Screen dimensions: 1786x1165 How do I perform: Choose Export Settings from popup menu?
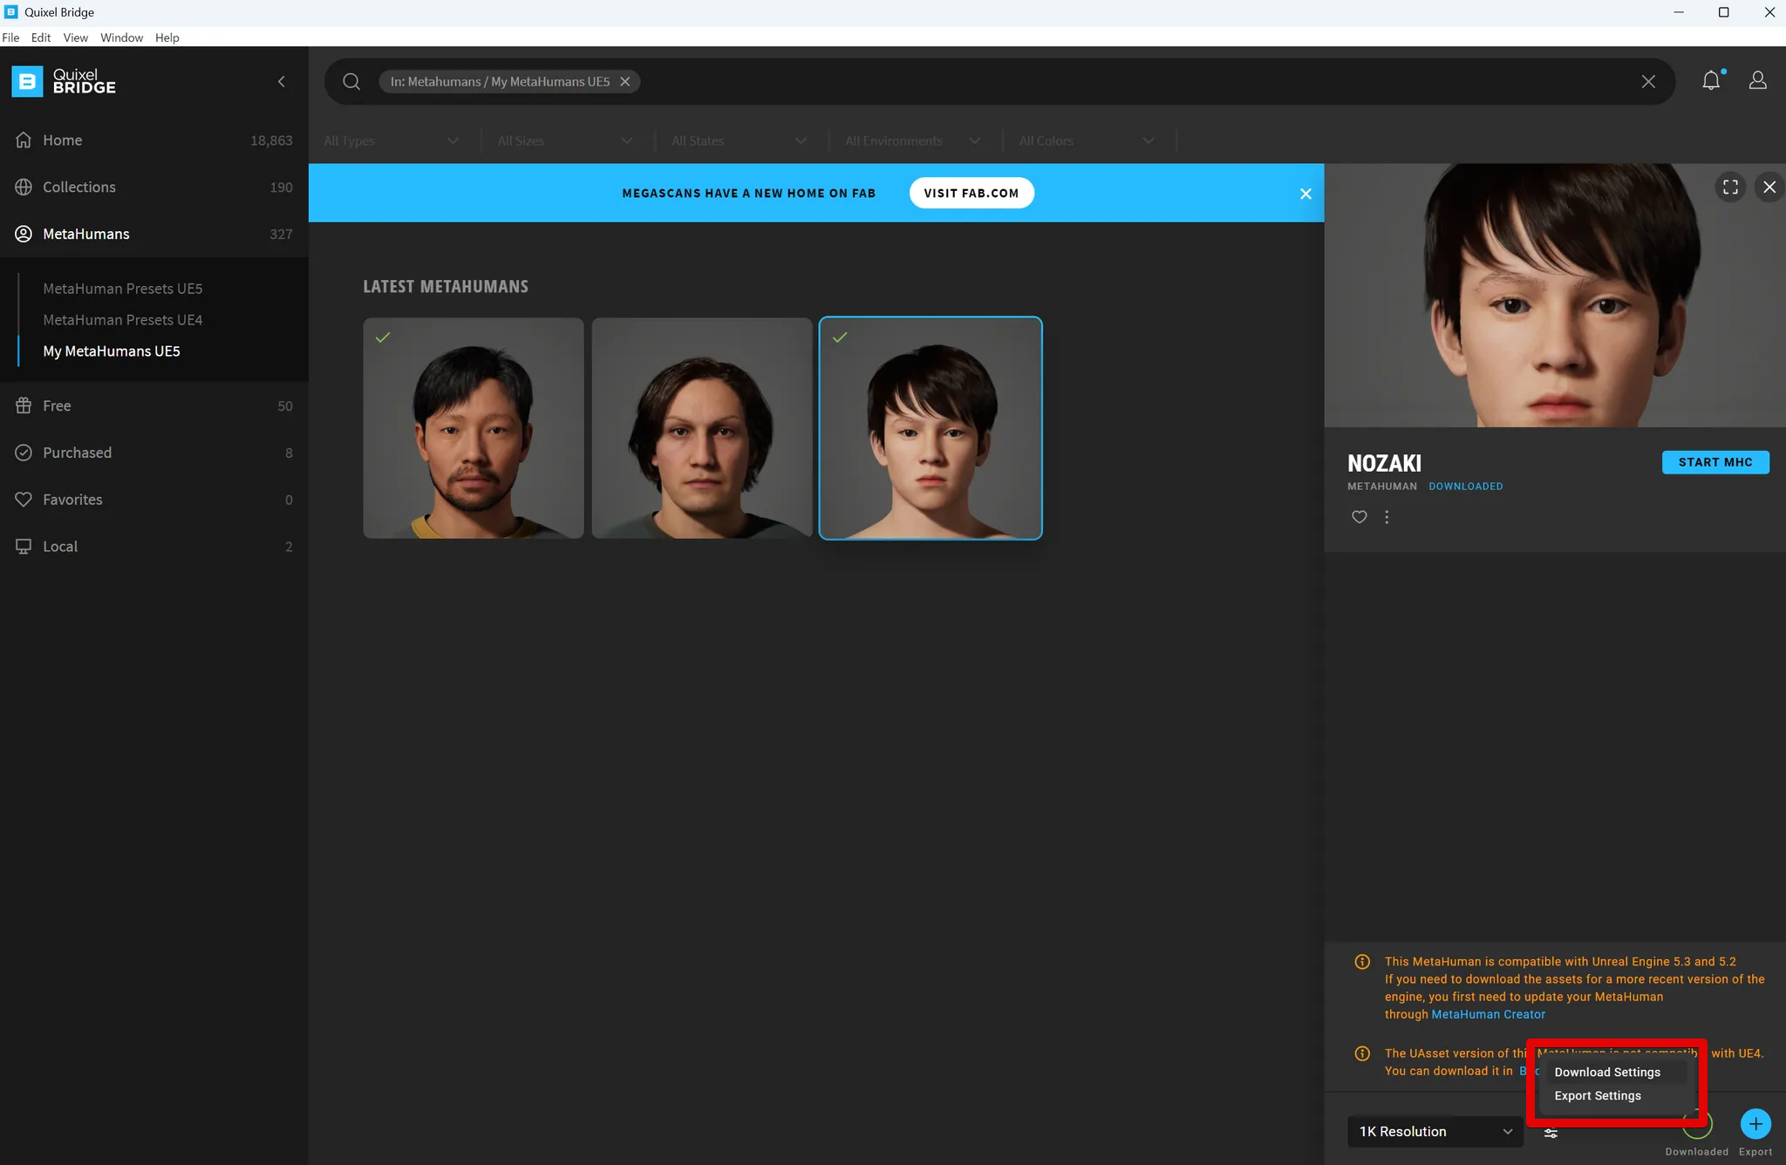pos(1597,1095)
